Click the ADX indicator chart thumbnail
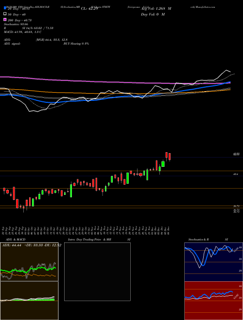Viewport: 243px width, 320px height. pyautogui.click(x=29, y=262)
